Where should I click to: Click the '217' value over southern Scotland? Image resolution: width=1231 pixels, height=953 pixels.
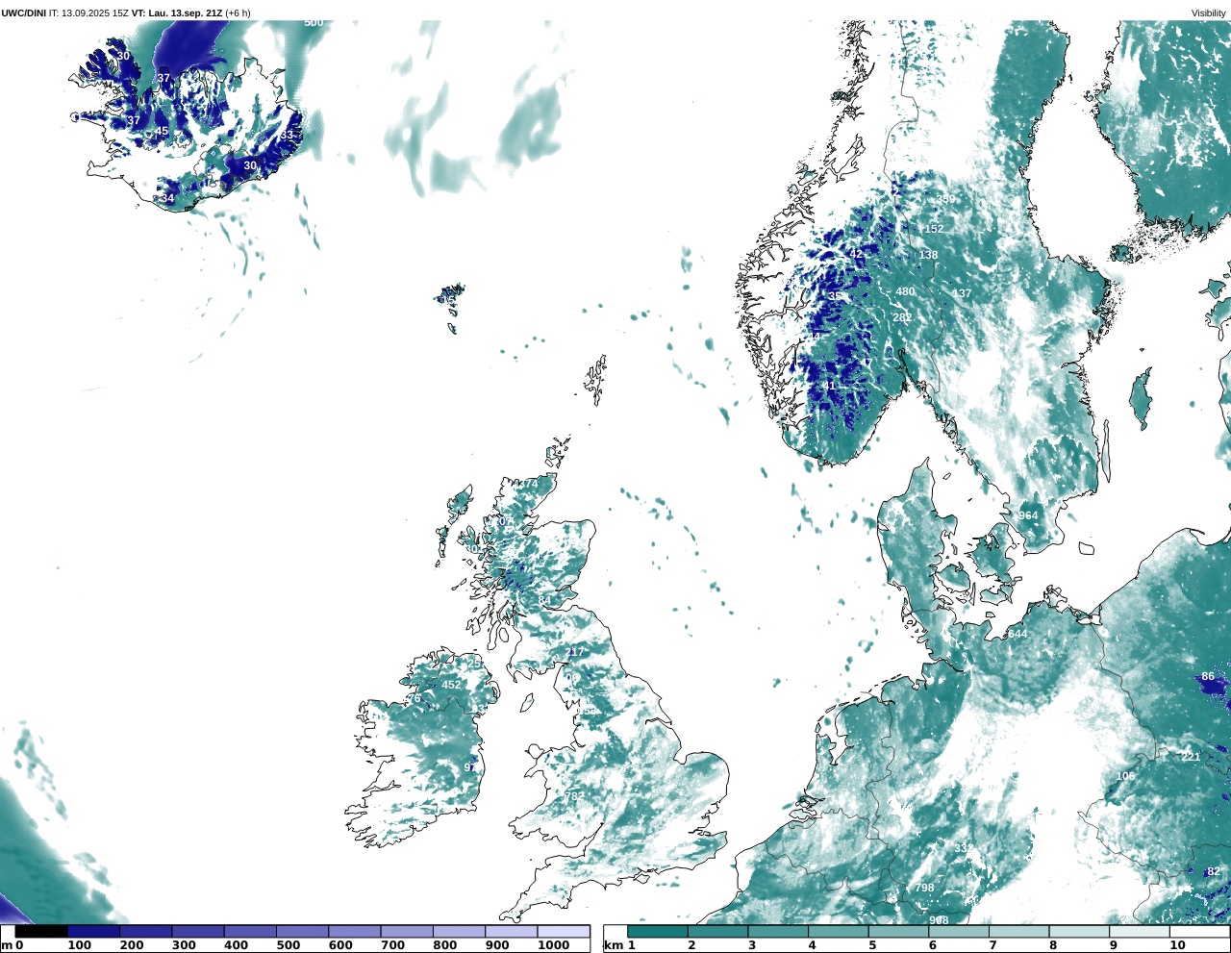click(575, 652)
